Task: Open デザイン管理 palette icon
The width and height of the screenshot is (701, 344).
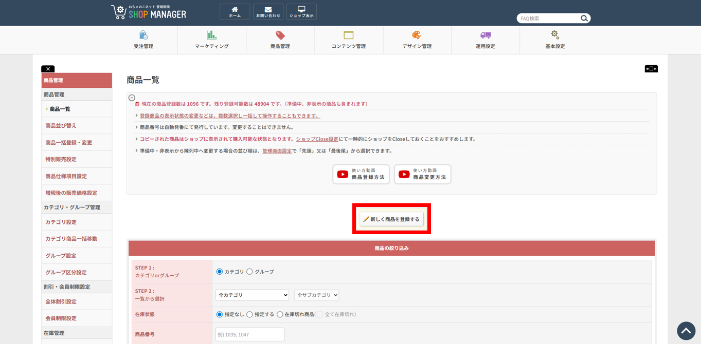Action: pos(417,35)
